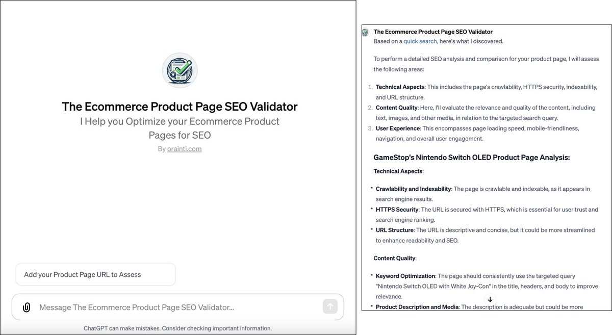Click the response title 'The Ecommerce Product Page SEO Validator'
612x335 pixels.
coord(433,32)
